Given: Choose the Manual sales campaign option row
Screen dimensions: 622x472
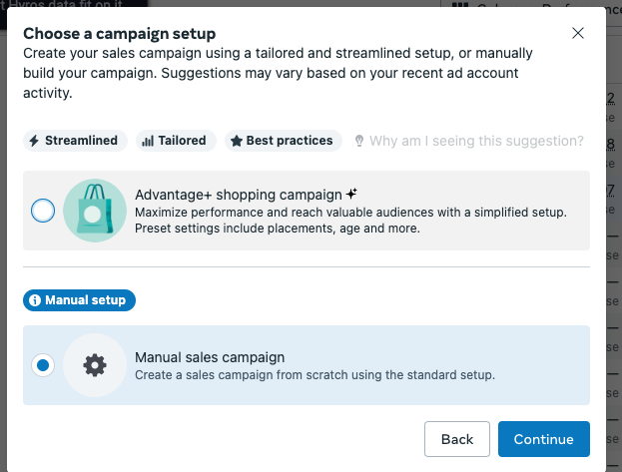Looking at the screenshot, I should (x=307, y=365).
